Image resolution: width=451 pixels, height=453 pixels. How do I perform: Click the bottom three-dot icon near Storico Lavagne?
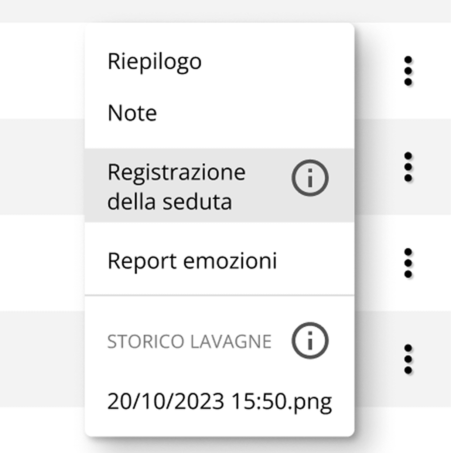point(408,359)
